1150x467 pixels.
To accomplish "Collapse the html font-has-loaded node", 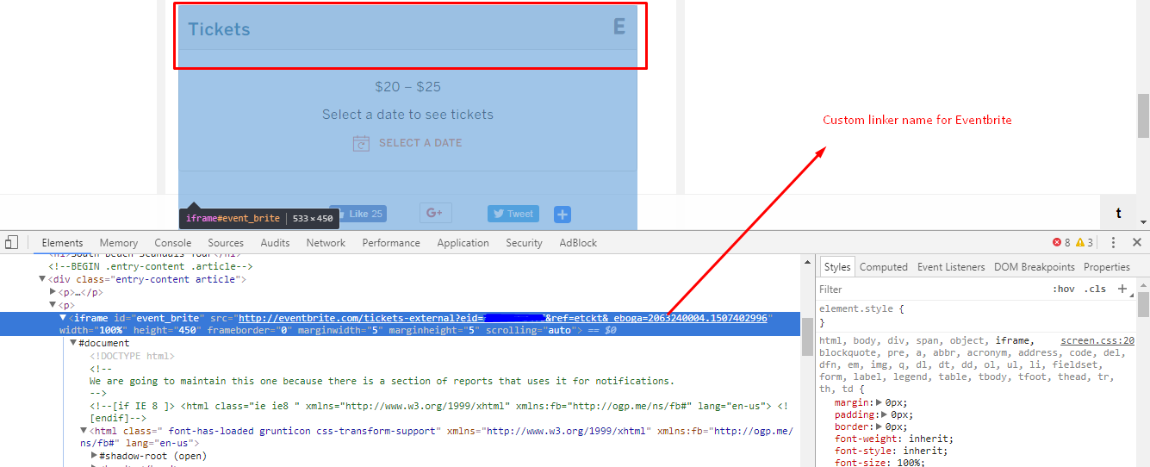I will (x=84, y=431).
